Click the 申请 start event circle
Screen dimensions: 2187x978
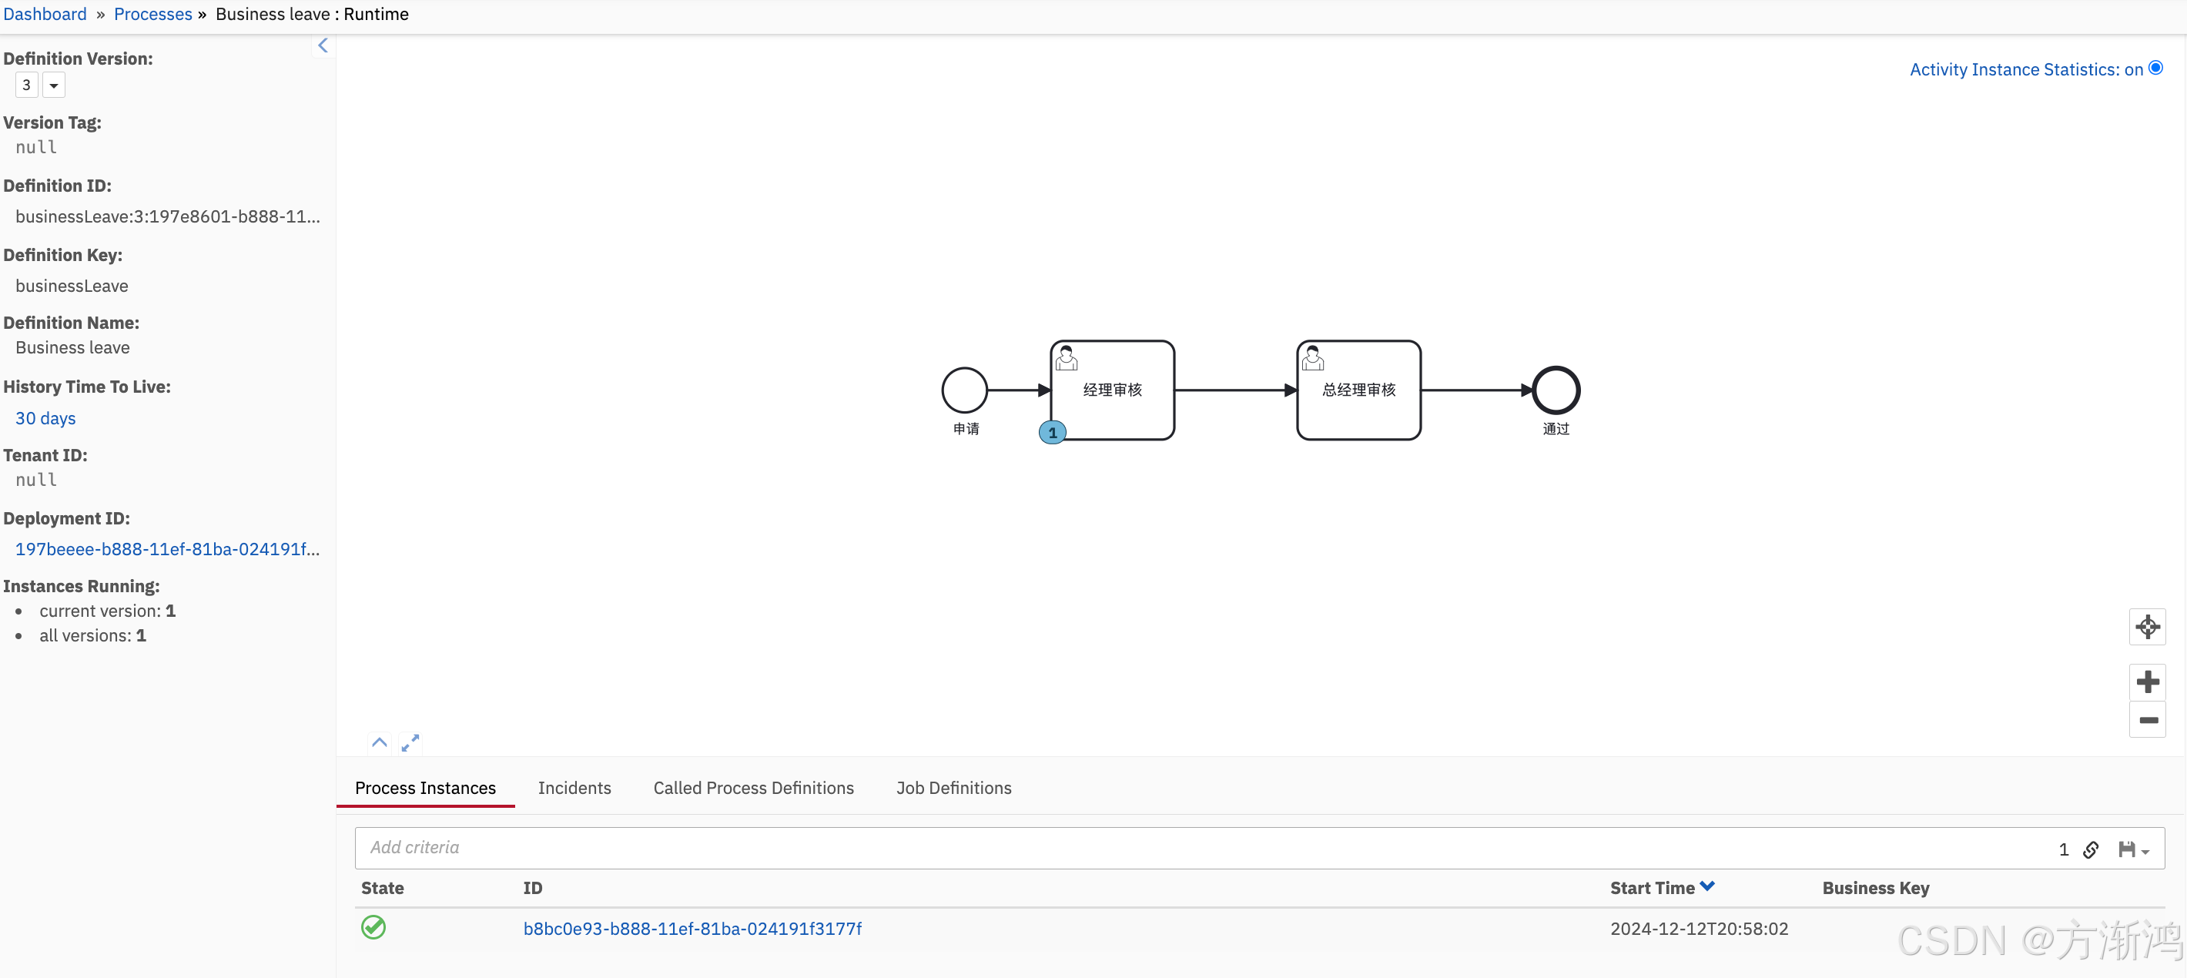pyautogui.click(x=964, y=390)
